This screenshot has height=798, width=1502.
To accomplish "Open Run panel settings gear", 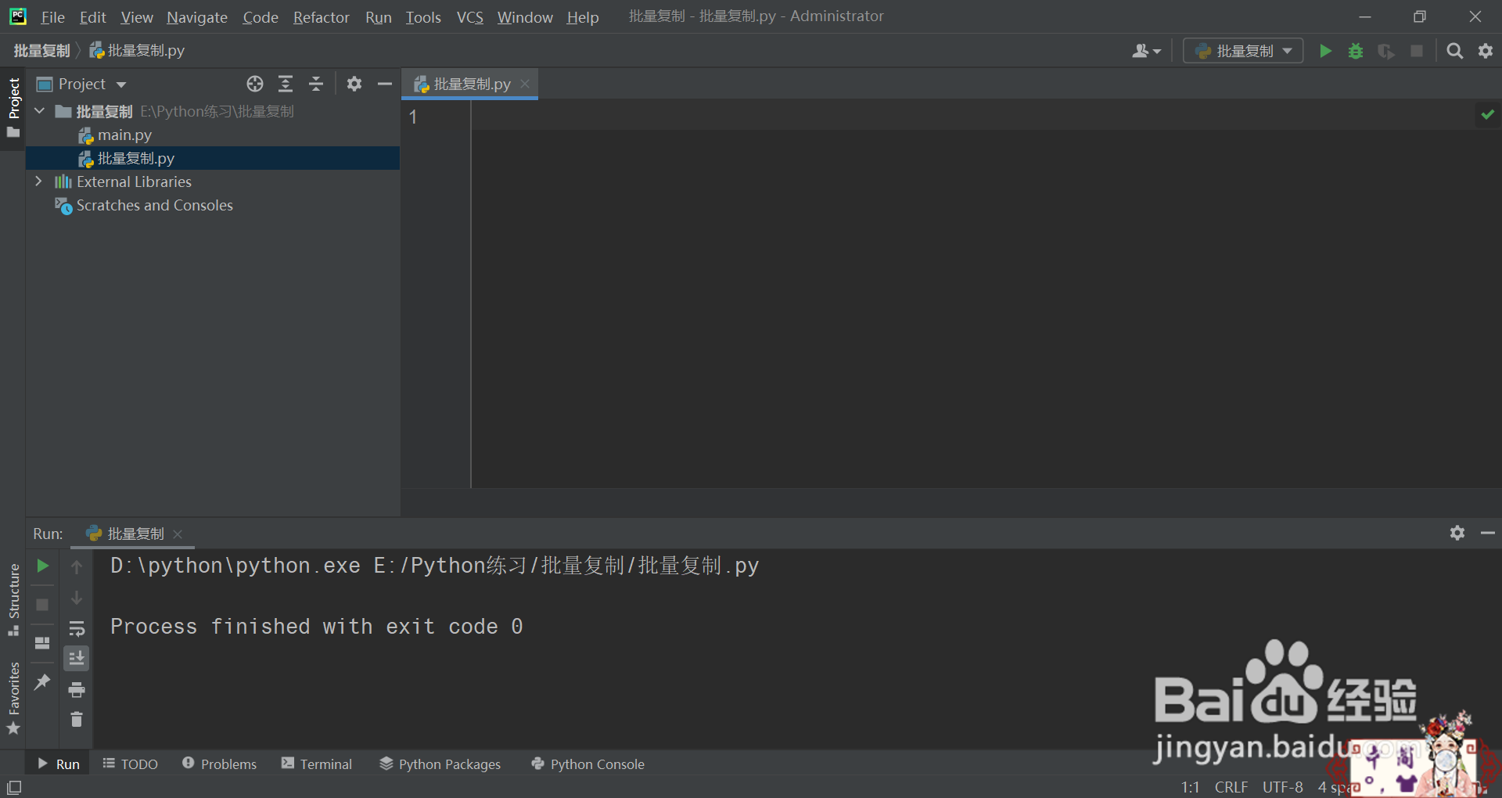I will (1457, 533).
